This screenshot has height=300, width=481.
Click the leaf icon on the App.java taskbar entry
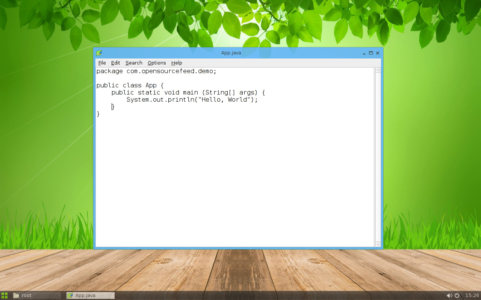click(x=70, y=295)
